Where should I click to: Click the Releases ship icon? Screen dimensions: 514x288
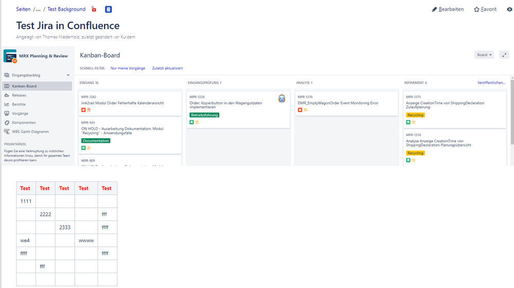pyautogui.click(x=7, y=95)
